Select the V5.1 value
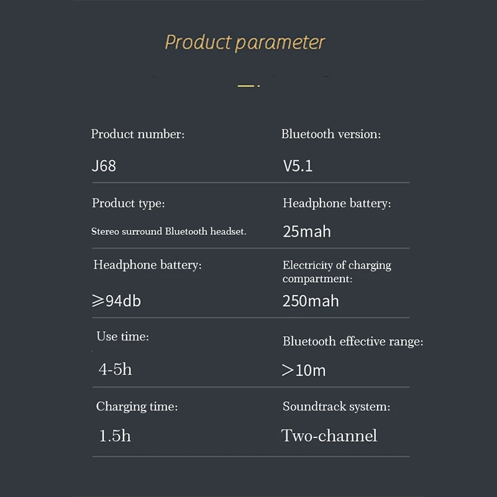This screenshot has height=497, width=497. tap(298, 166)
